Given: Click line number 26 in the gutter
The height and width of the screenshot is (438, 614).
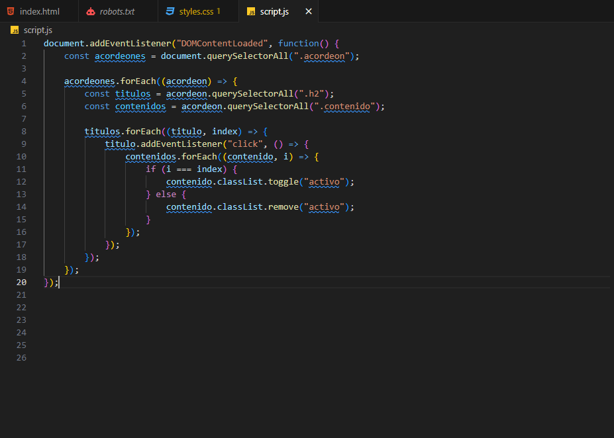Looking at the screenshot, I should coord(21,358).
